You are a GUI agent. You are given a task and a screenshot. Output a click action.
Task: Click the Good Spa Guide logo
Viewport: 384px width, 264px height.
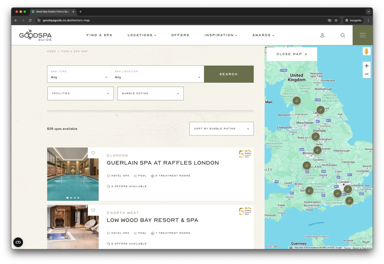35,35
